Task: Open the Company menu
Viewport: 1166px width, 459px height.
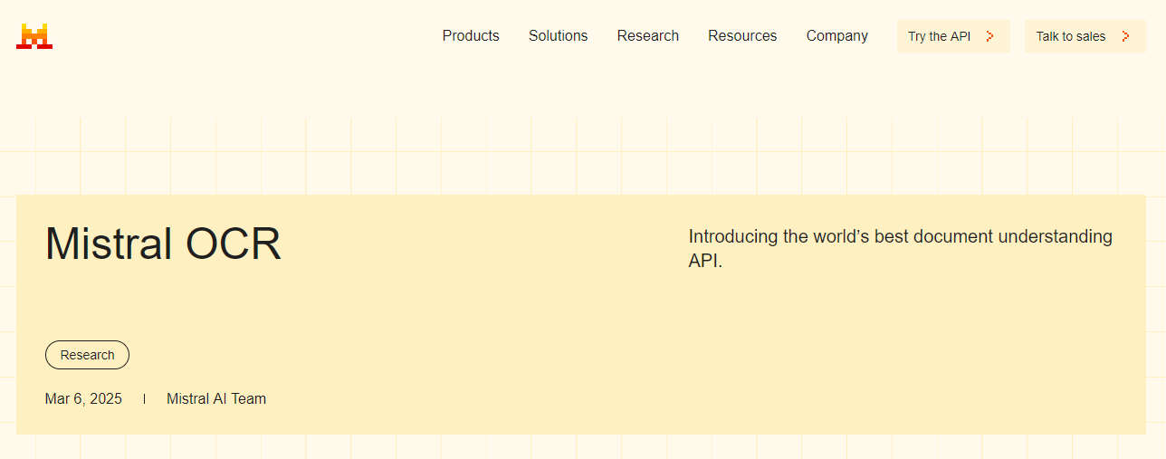Action: point(837,36)
